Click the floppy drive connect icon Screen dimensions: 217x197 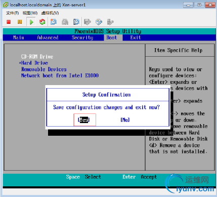pyautogui.click(x=88, y=22)
